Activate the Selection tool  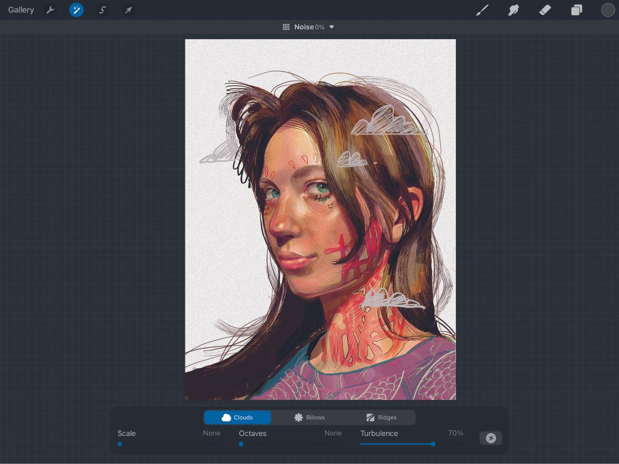tap(102, 10)
